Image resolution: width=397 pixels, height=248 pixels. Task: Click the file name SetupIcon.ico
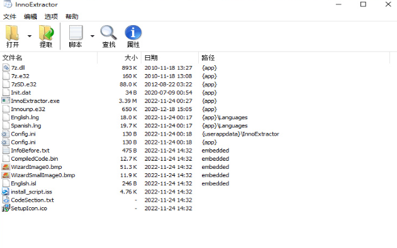coord(29,208)
